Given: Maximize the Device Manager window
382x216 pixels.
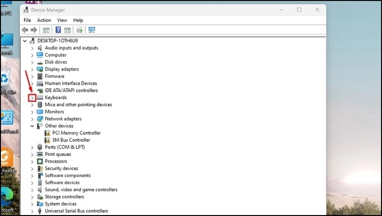Looking at the screenshot, I should 299,10.
